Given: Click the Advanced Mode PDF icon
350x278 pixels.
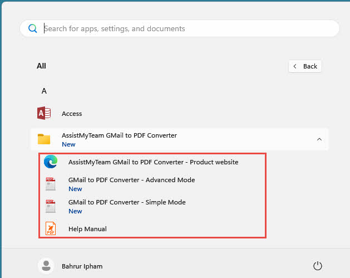Looking at the screenshot, I should click(51, 184).
